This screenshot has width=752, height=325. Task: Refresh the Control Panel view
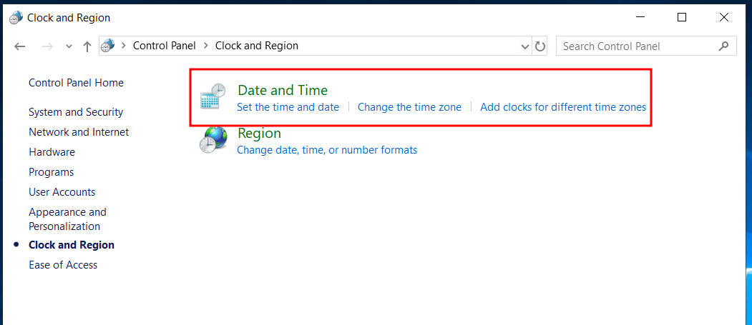click(540, 46)
